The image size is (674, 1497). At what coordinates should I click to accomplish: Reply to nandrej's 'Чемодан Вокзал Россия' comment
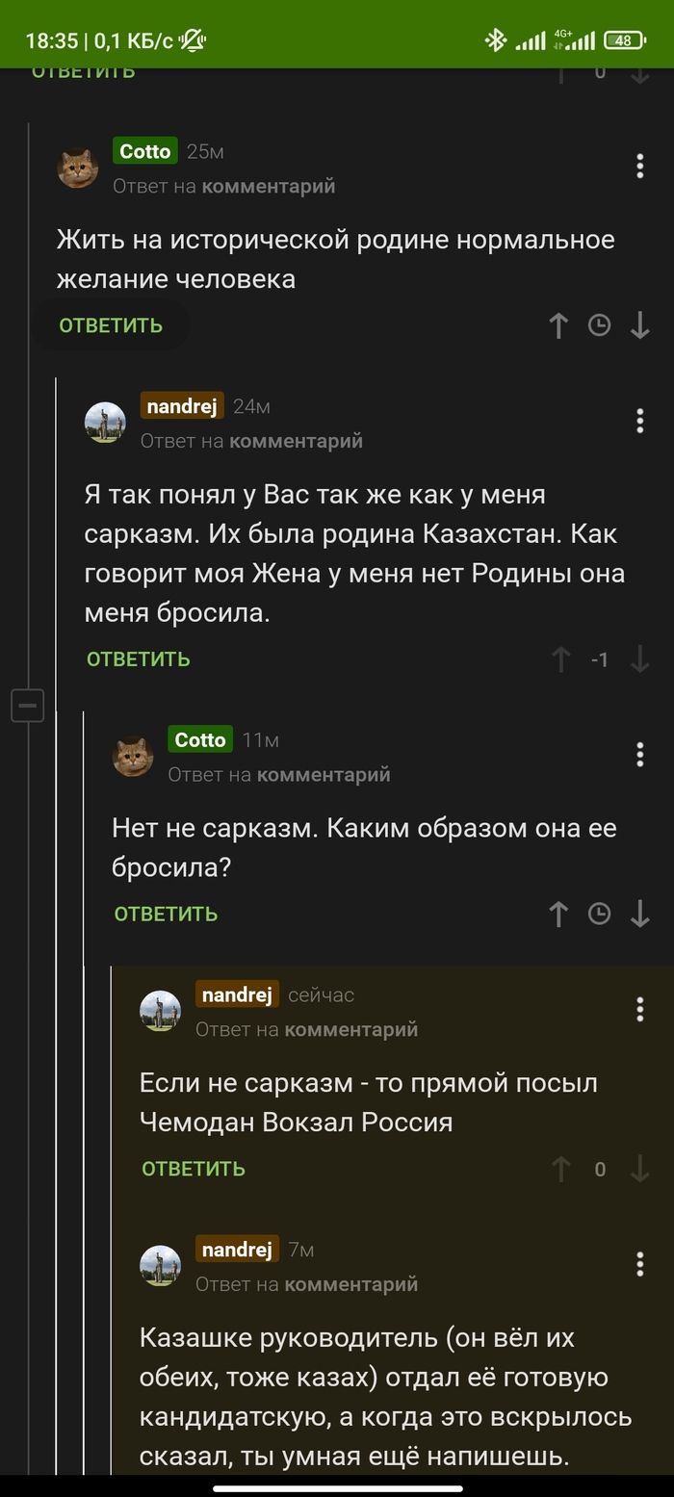pos(194,1169)
